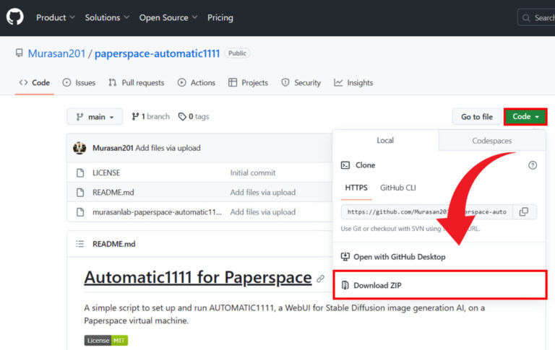The image size is (555, 350).
Task: Select the GitHub CLI clone tab
Action: click(397, 188)
